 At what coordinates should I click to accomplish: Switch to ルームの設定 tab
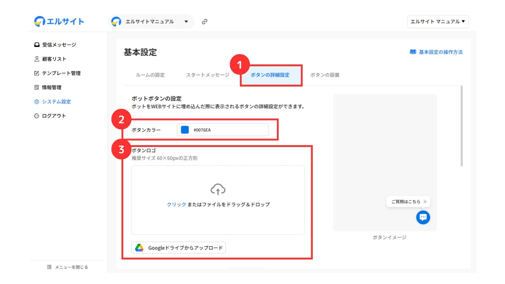coord(150,75)
